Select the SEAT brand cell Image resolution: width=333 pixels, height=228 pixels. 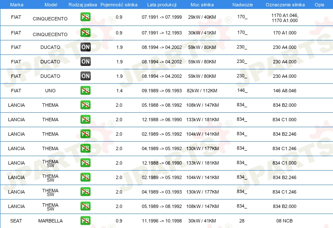pyautogui.click(x=16, y=221)
